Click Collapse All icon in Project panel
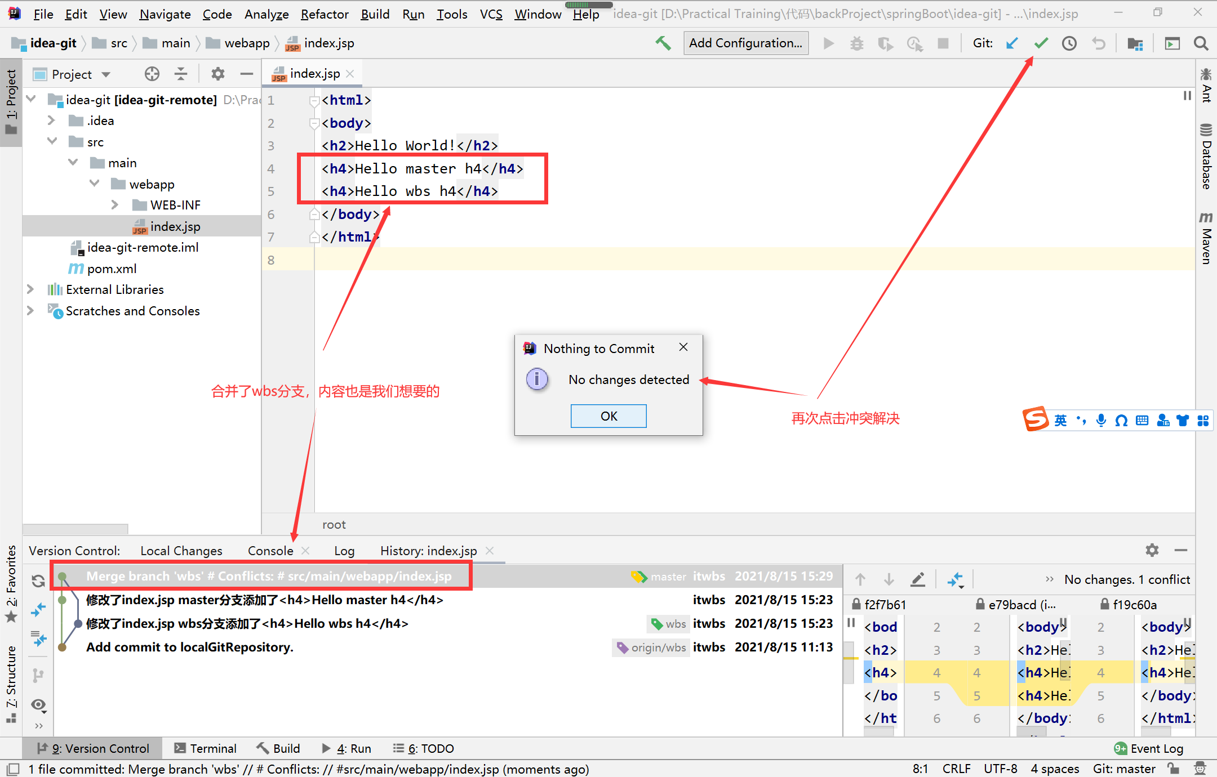This screenshot has height=777, width=1217. point(181,74)
